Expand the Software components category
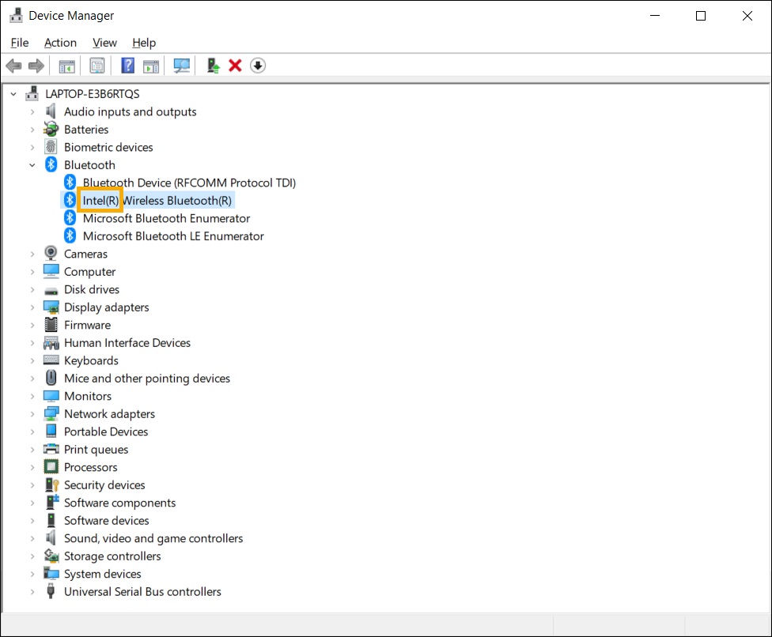The width and height of the screenshot is (772, 637). (x=32, y=503)
